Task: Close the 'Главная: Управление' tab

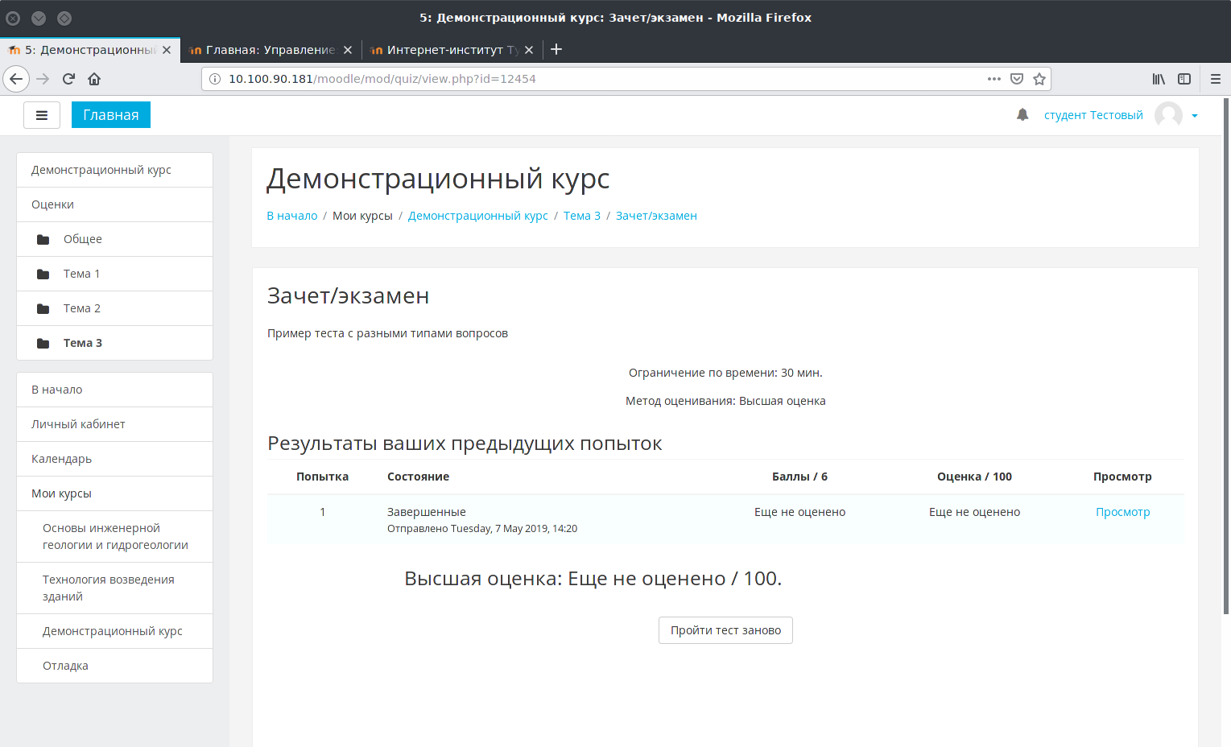Action: click(348, 50)
